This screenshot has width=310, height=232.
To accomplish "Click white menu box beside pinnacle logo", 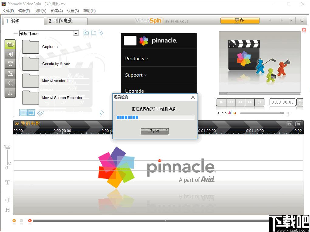I will tap(130, 41).
